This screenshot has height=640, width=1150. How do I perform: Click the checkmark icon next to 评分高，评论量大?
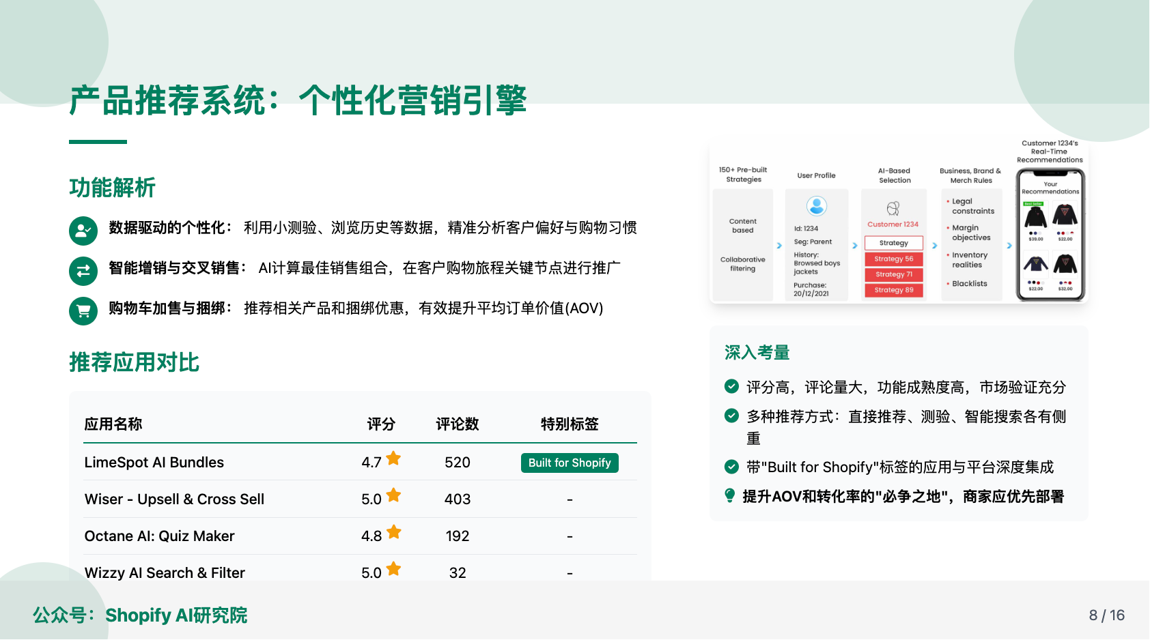tap(731, 386)
